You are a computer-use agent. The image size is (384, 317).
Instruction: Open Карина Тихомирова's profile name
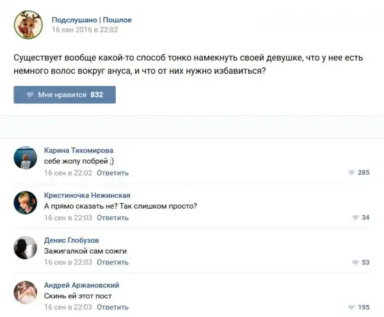point(79,150)
